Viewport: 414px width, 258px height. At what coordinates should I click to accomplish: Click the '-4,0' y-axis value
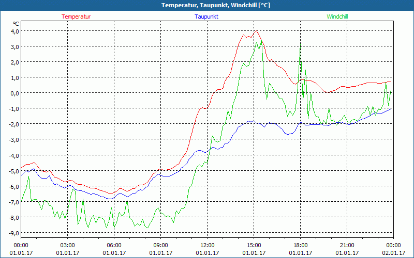[x=14, y=155]
